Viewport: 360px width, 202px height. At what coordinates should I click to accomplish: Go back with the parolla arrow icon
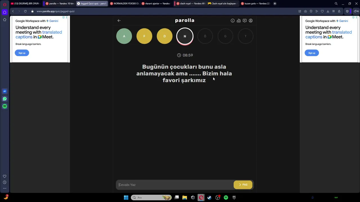pos(119,20)
